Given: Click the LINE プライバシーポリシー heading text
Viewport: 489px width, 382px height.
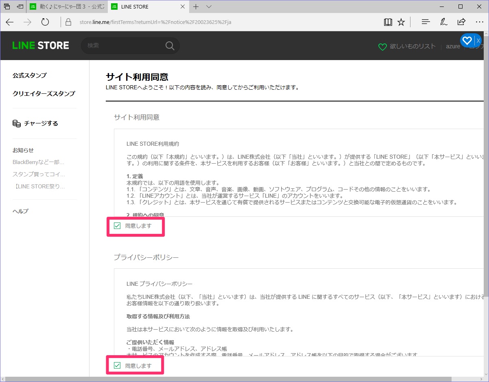Looking at the screenshot, I should [x=159, y=284].
